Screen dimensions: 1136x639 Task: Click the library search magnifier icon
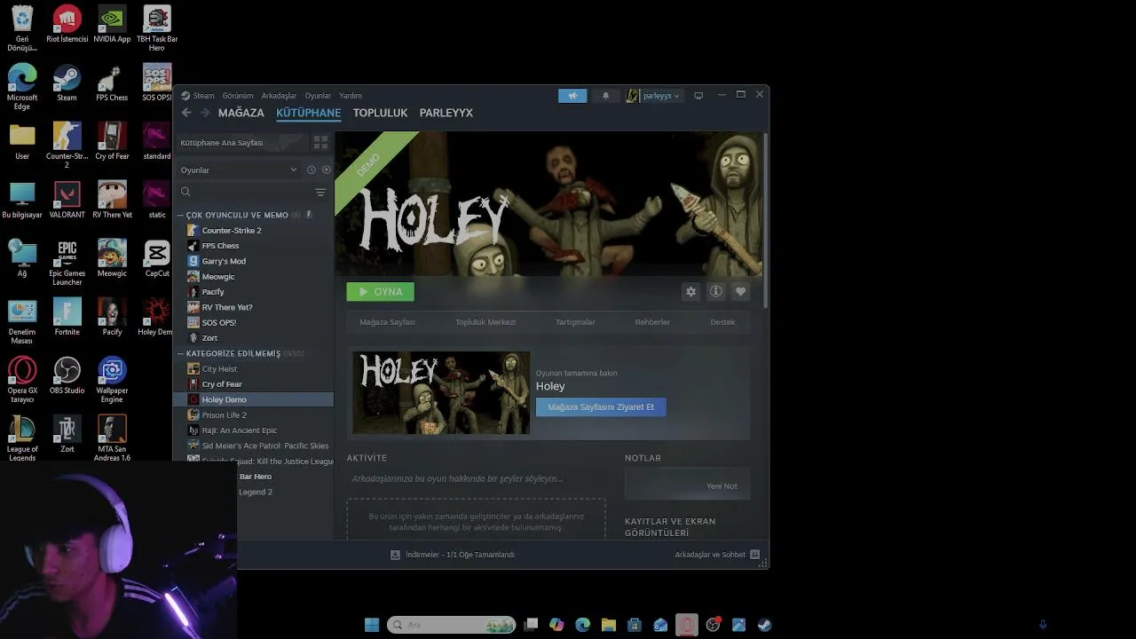coord(185,192)
